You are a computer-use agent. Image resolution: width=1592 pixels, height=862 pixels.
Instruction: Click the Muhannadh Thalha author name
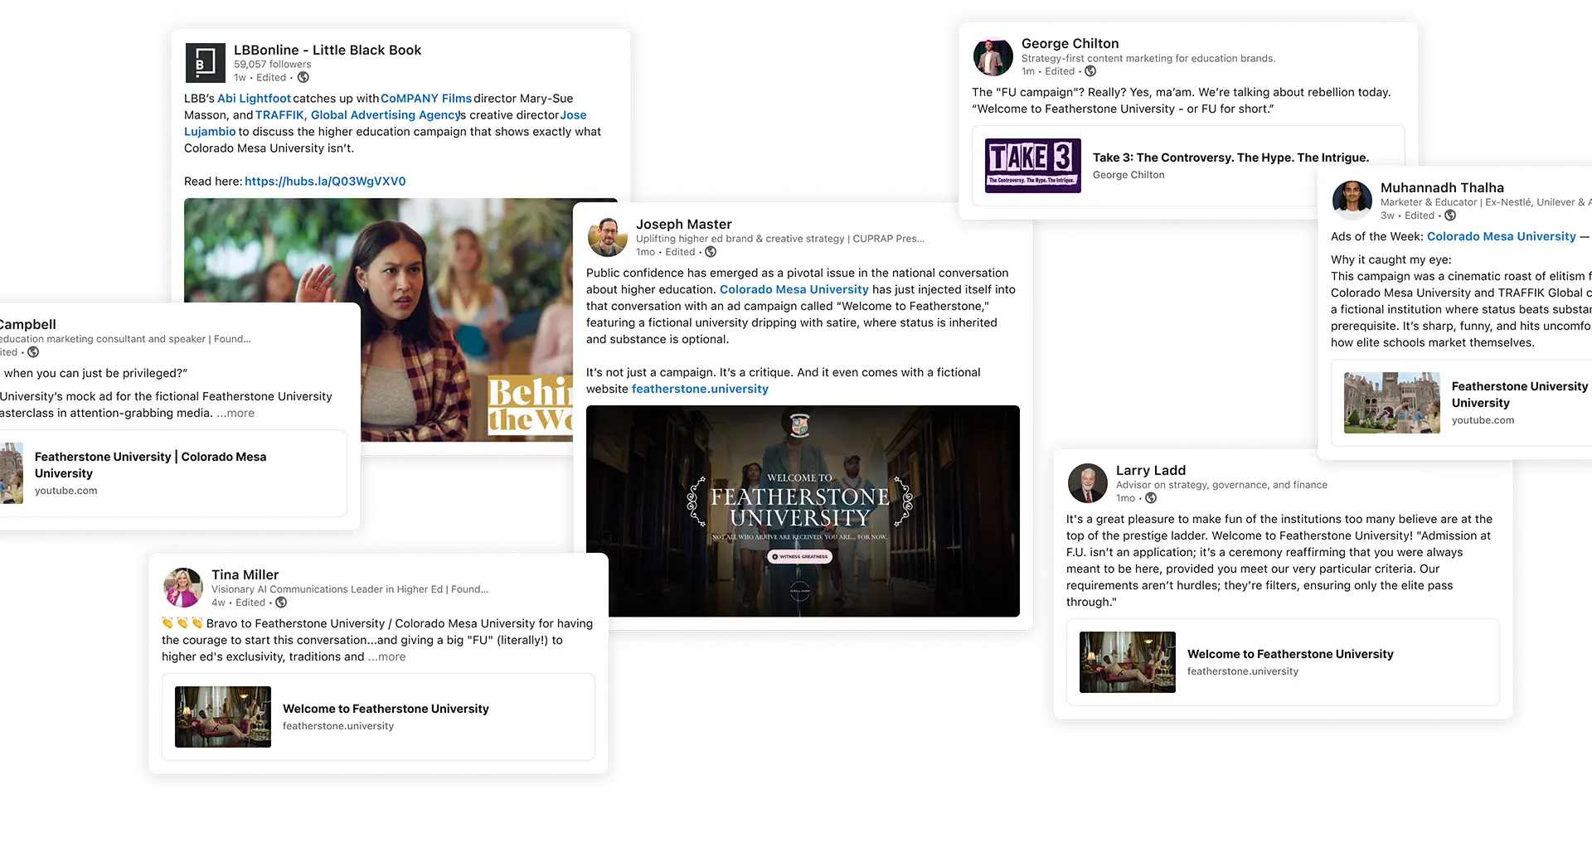[1442, 187]
